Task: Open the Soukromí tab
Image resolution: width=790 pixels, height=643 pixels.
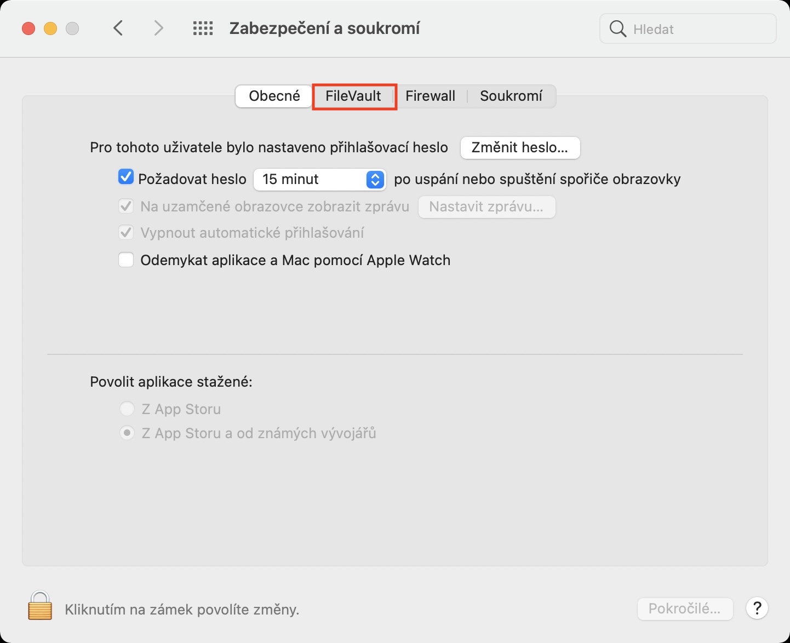Action: [511, 96]
